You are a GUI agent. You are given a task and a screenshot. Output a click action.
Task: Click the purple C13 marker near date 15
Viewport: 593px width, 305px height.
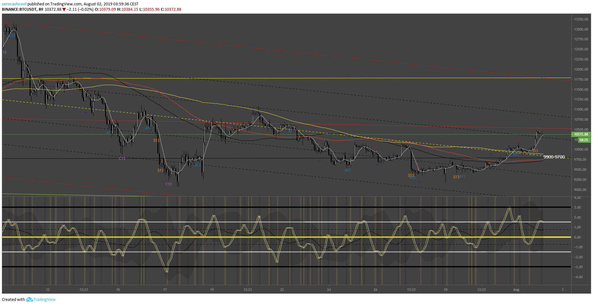tap(122, 158)
